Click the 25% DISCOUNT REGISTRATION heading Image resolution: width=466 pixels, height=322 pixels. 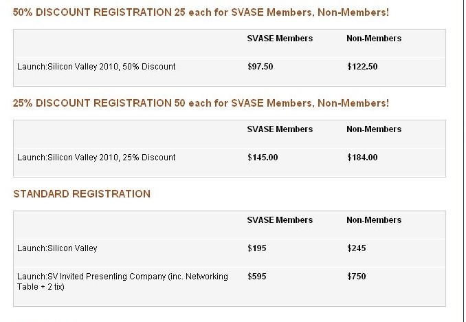[201, 103]
